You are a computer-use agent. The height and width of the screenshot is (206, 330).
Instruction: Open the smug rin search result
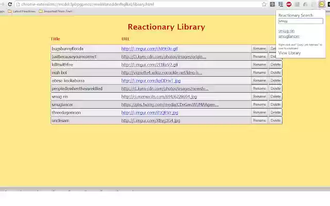(286, 31)
